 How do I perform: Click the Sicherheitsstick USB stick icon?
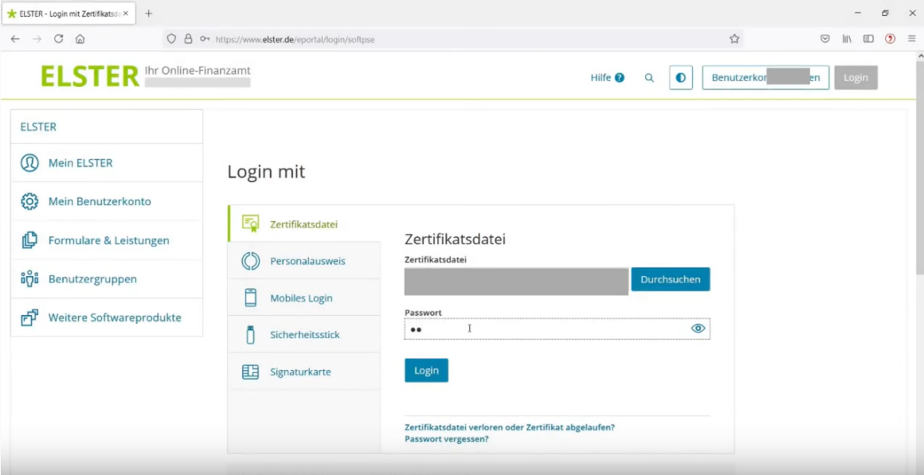pyautogui.click(x=250, y=335)
